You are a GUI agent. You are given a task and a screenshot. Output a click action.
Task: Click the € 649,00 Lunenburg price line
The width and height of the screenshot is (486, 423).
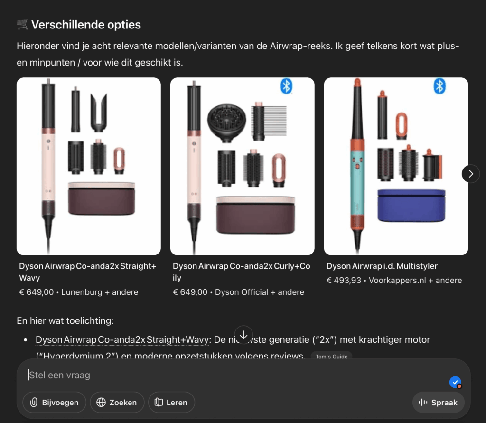pyautogui.click(x=79, y=292)
